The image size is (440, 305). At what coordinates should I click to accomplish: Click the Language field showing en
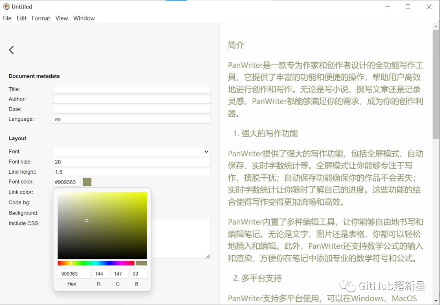(x=131, y=119)
